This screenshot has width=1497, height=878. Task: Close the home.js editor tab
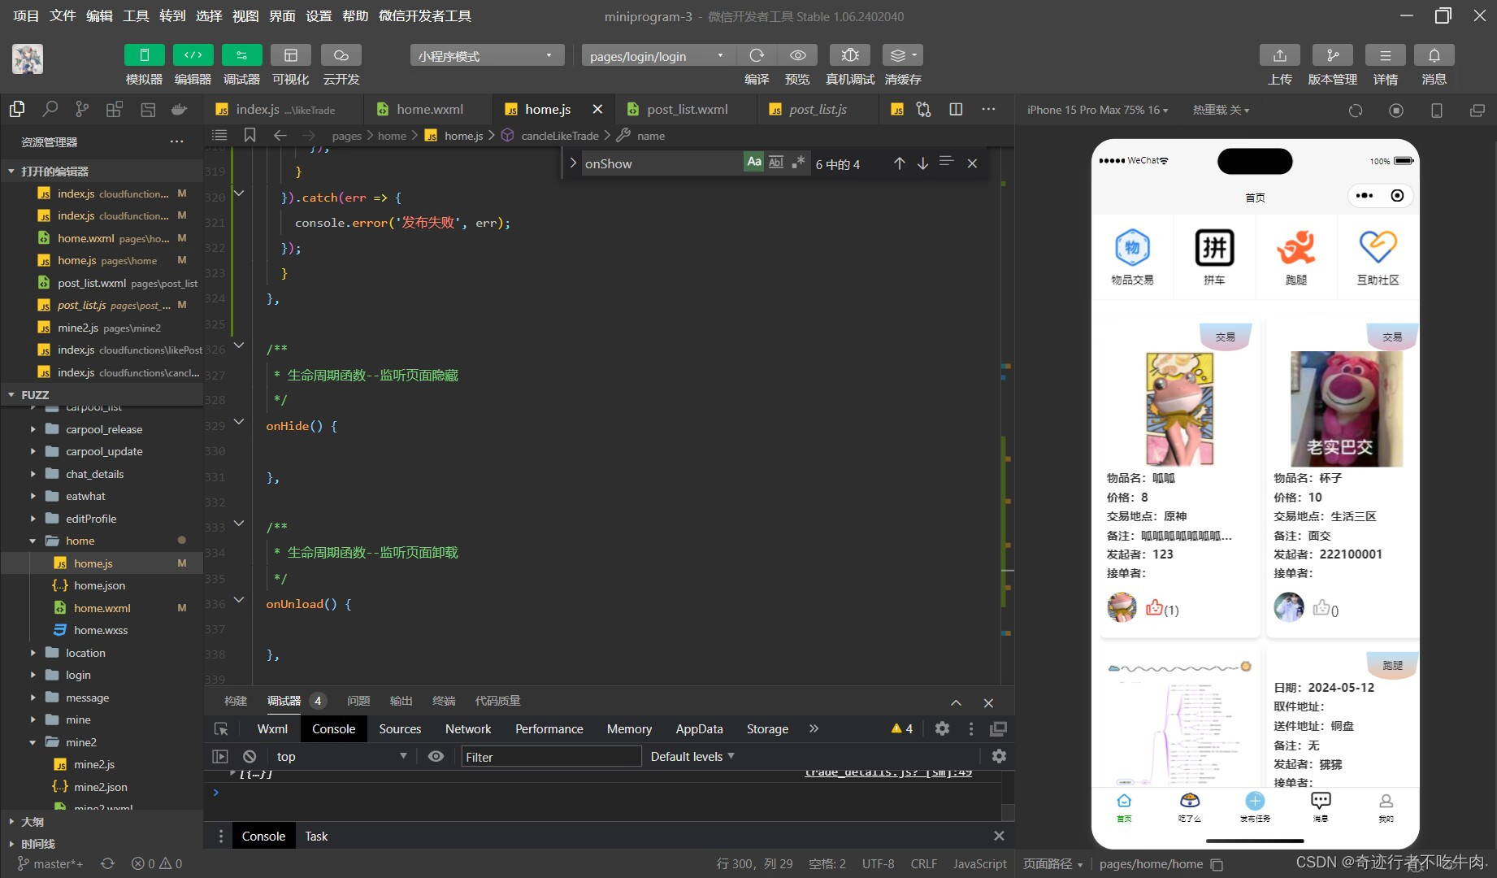(597, 109)
